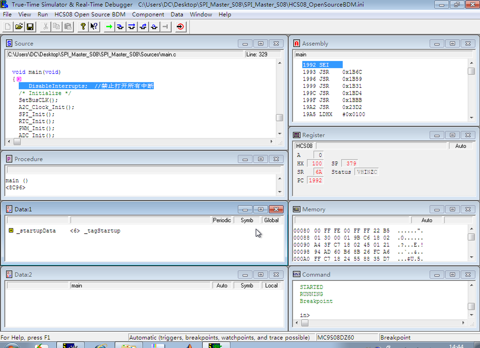Click Auto field in Register window
The image size is (480, 348).
(460, 146)
